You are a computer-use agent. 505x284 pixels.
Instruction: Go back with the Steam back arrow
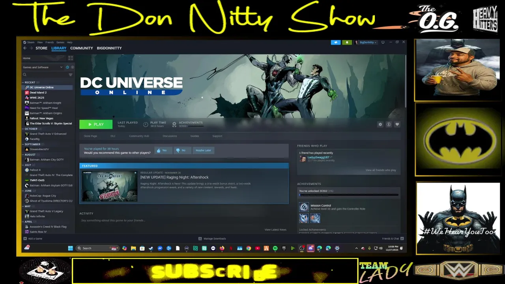tap(25, 48)
